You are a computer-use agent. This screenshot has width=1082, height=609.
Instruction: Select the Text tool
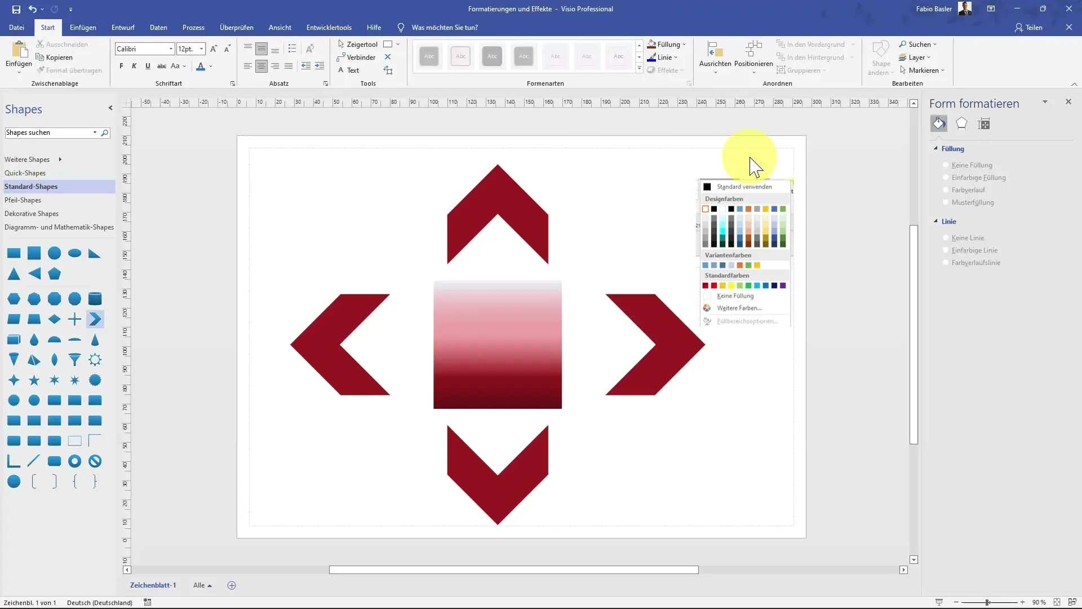[348, 70]
